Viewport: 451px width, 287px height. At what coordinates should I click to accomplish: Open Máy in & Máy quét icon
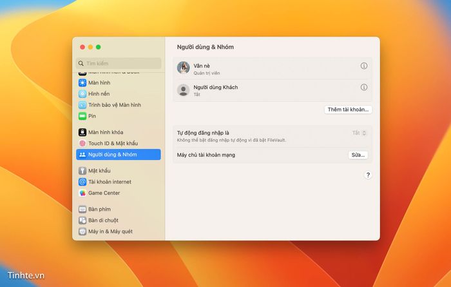pyautogui.click(x=82, y=232)
